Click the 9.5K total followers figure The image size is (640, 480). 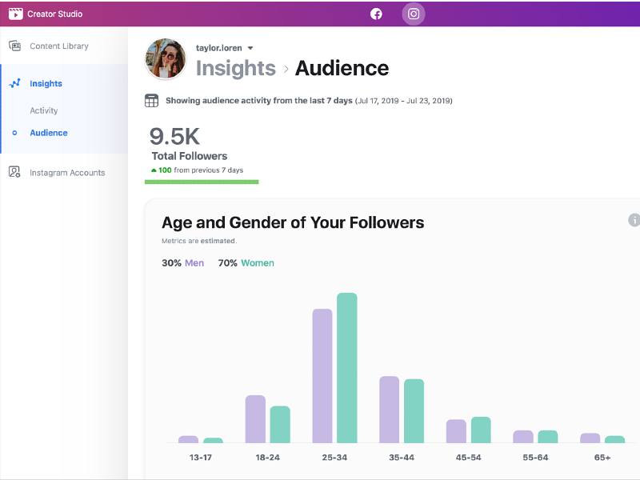[174, 136]
